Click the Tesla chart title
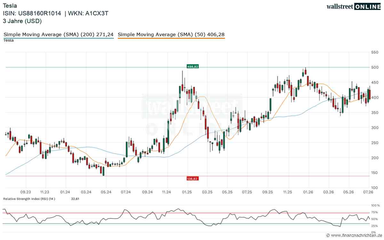Image resolution: width=384 pixels, height=240 pixels. coord(10,6)
